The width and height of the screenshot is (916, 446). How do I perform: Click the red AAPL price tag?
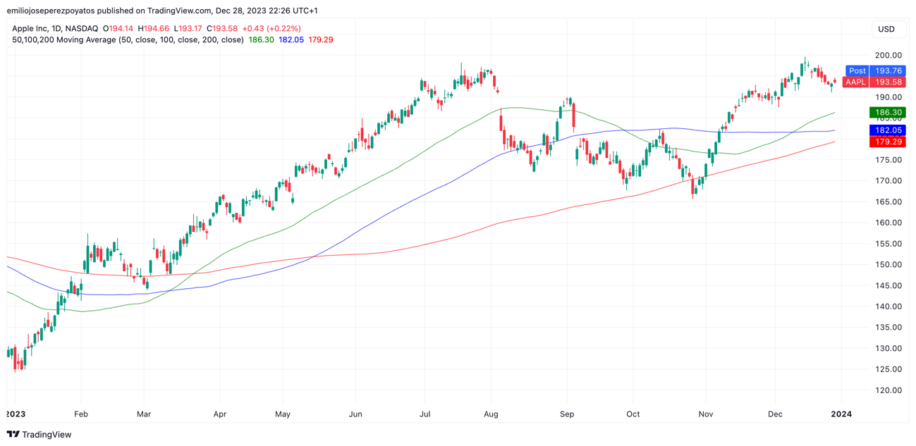pos(855,82)
